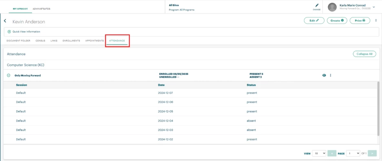
Task: Go back using the left chevron arrow
Action: pos(5,21)
